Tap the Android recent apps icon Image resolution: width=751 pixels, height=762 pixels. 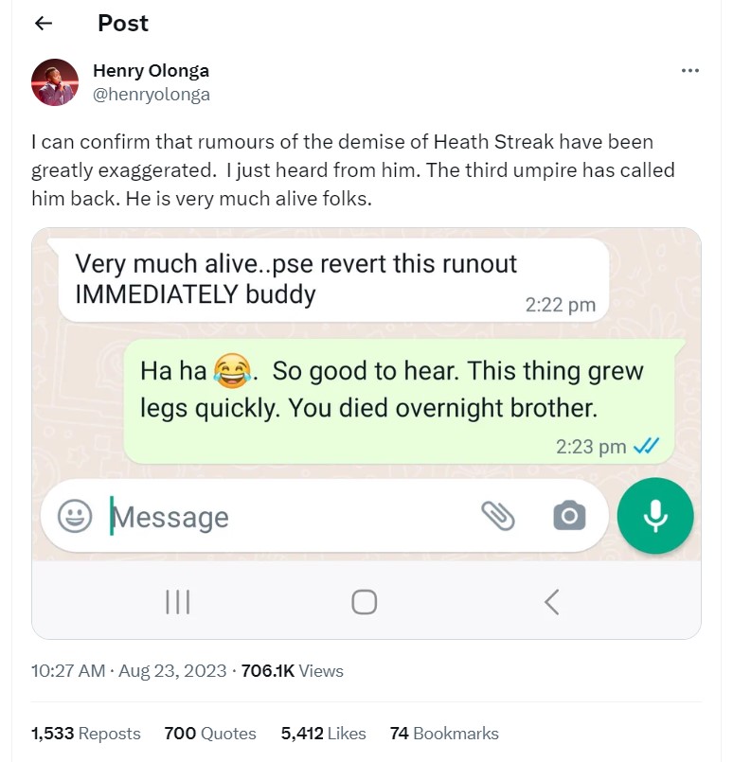(x=177, y=602)
